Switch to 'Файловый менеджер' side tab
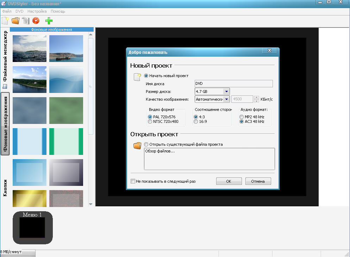The image size is (350, 257). click(x=5, y=59)
